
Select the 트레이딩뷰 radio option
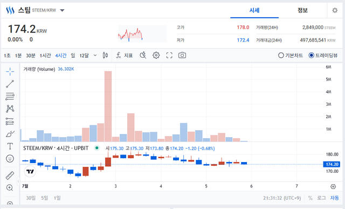[x=323, y=55]
